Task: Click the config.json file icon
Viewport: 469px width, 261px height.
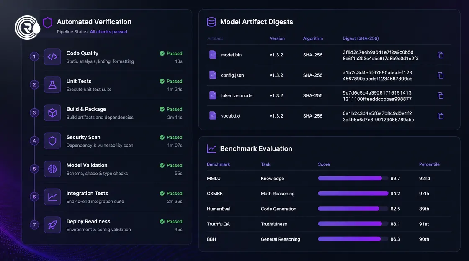Action: pyautogui.click(x=213, y=74)
